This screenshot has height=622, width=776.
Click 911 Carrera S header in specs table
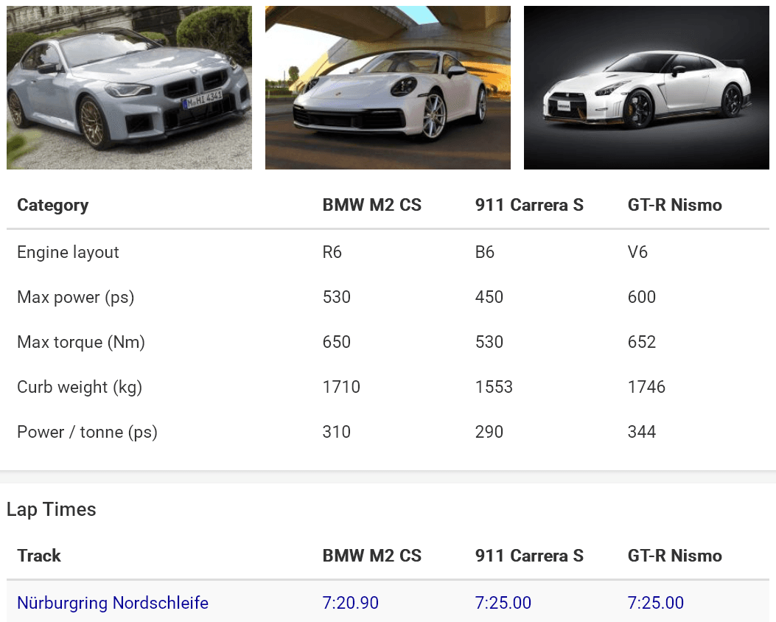click(x=529, y=205)
